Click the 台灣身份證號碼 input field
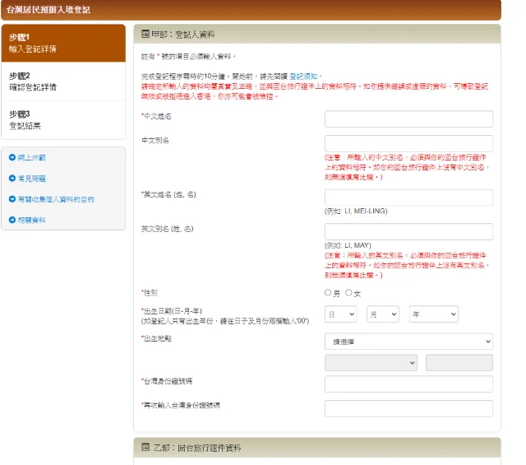 [x=408, y=384]
